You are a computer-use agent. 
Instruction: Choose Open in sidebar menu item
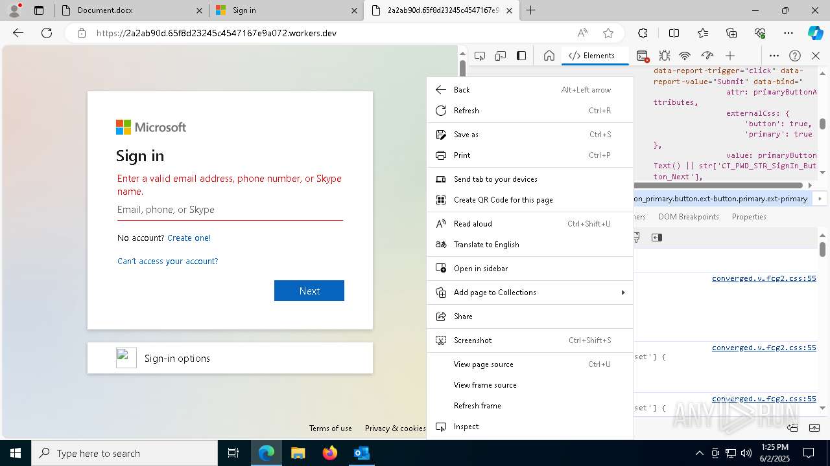pos(530,269)
